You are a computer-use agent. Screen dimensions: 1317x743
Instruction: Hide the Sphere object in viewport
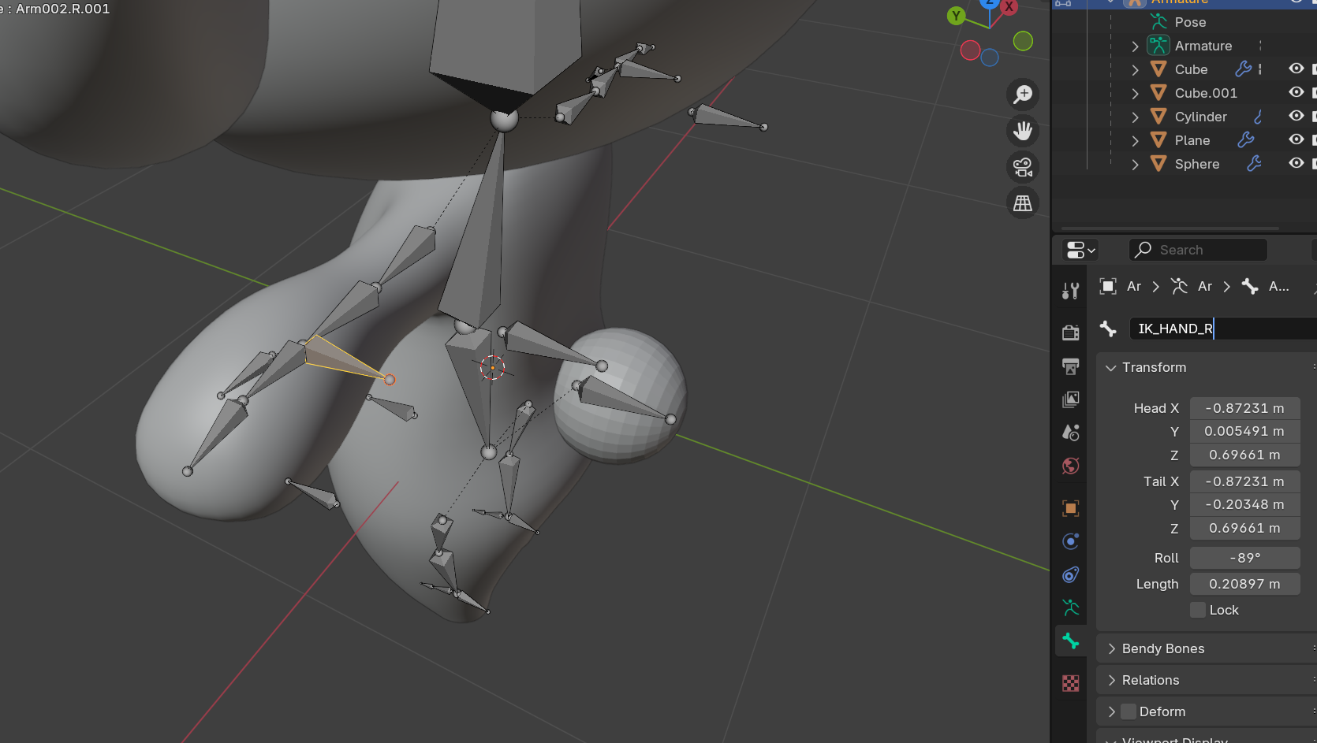click(1296, 164)
